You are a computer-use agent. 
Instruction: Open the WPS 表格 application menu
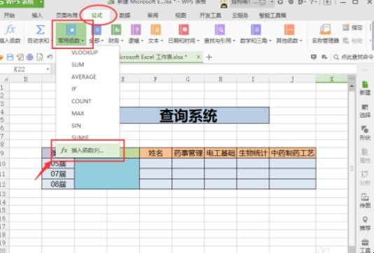pos(22,3)
